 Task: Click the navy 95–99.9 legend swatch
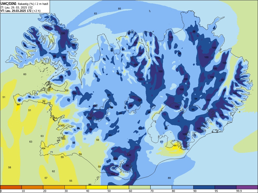225,187
